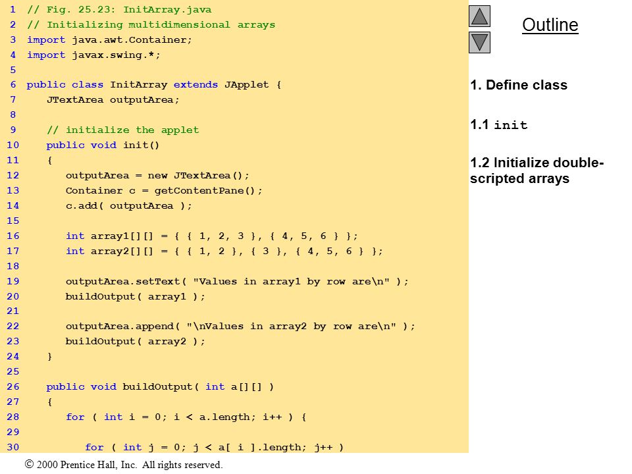
Task: Open the Outline heading link
Action: pos(550,25)
